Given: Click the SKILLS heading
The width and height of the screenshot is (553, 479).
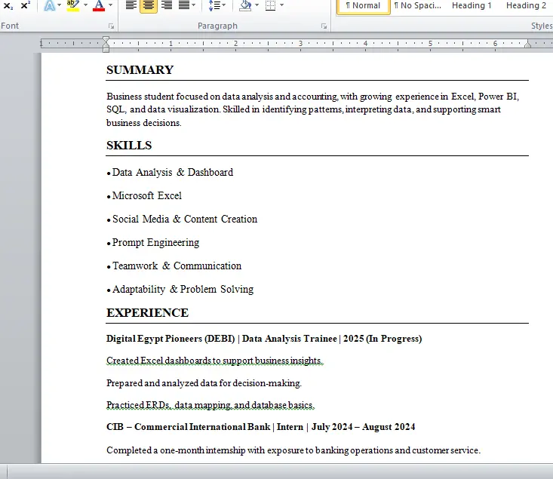Looking at the screenshot, I should pos(129,146).
